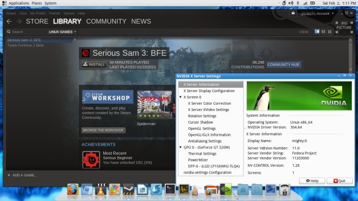The height and width of the screenshot is (201, 358).
Task: Open the document writer dock icon
Action: pos(142,189)
